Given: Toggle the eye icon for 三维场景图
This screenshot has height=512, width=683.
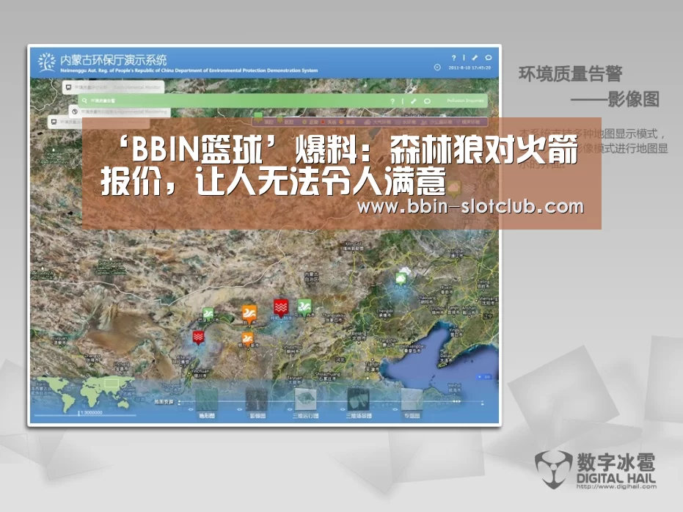Looking at the screenshot, I should [x=343, y=409].
